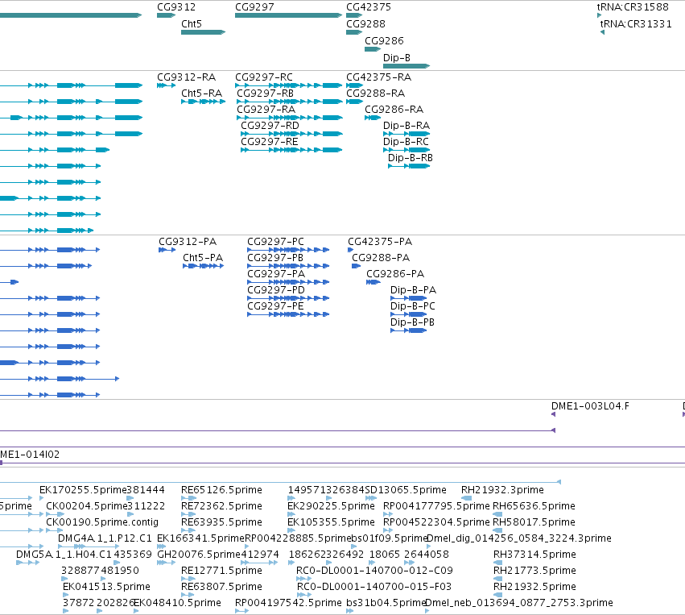685x615 pixels.
Task: Click EST RE63935.5prime
Action: (x=221, y=522)
